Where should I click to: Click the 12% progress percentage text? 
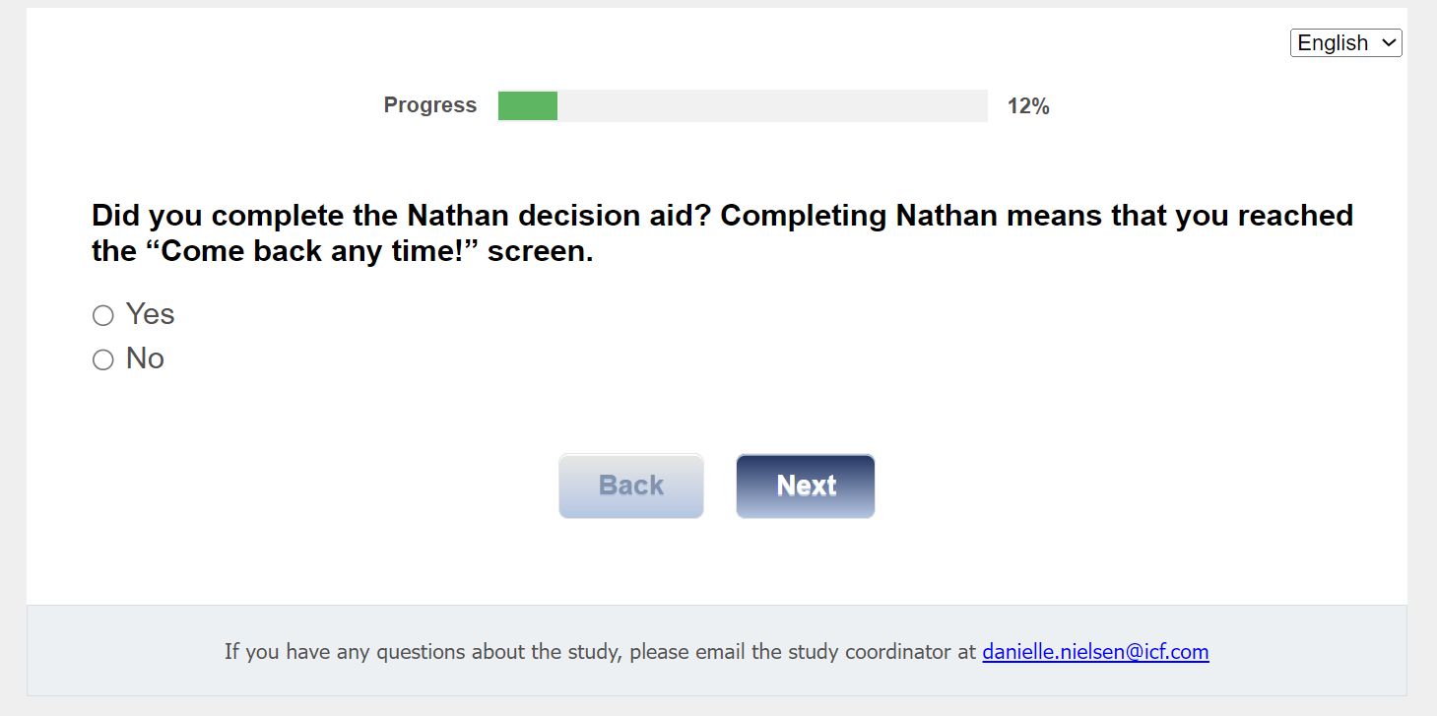point(1028,106)
